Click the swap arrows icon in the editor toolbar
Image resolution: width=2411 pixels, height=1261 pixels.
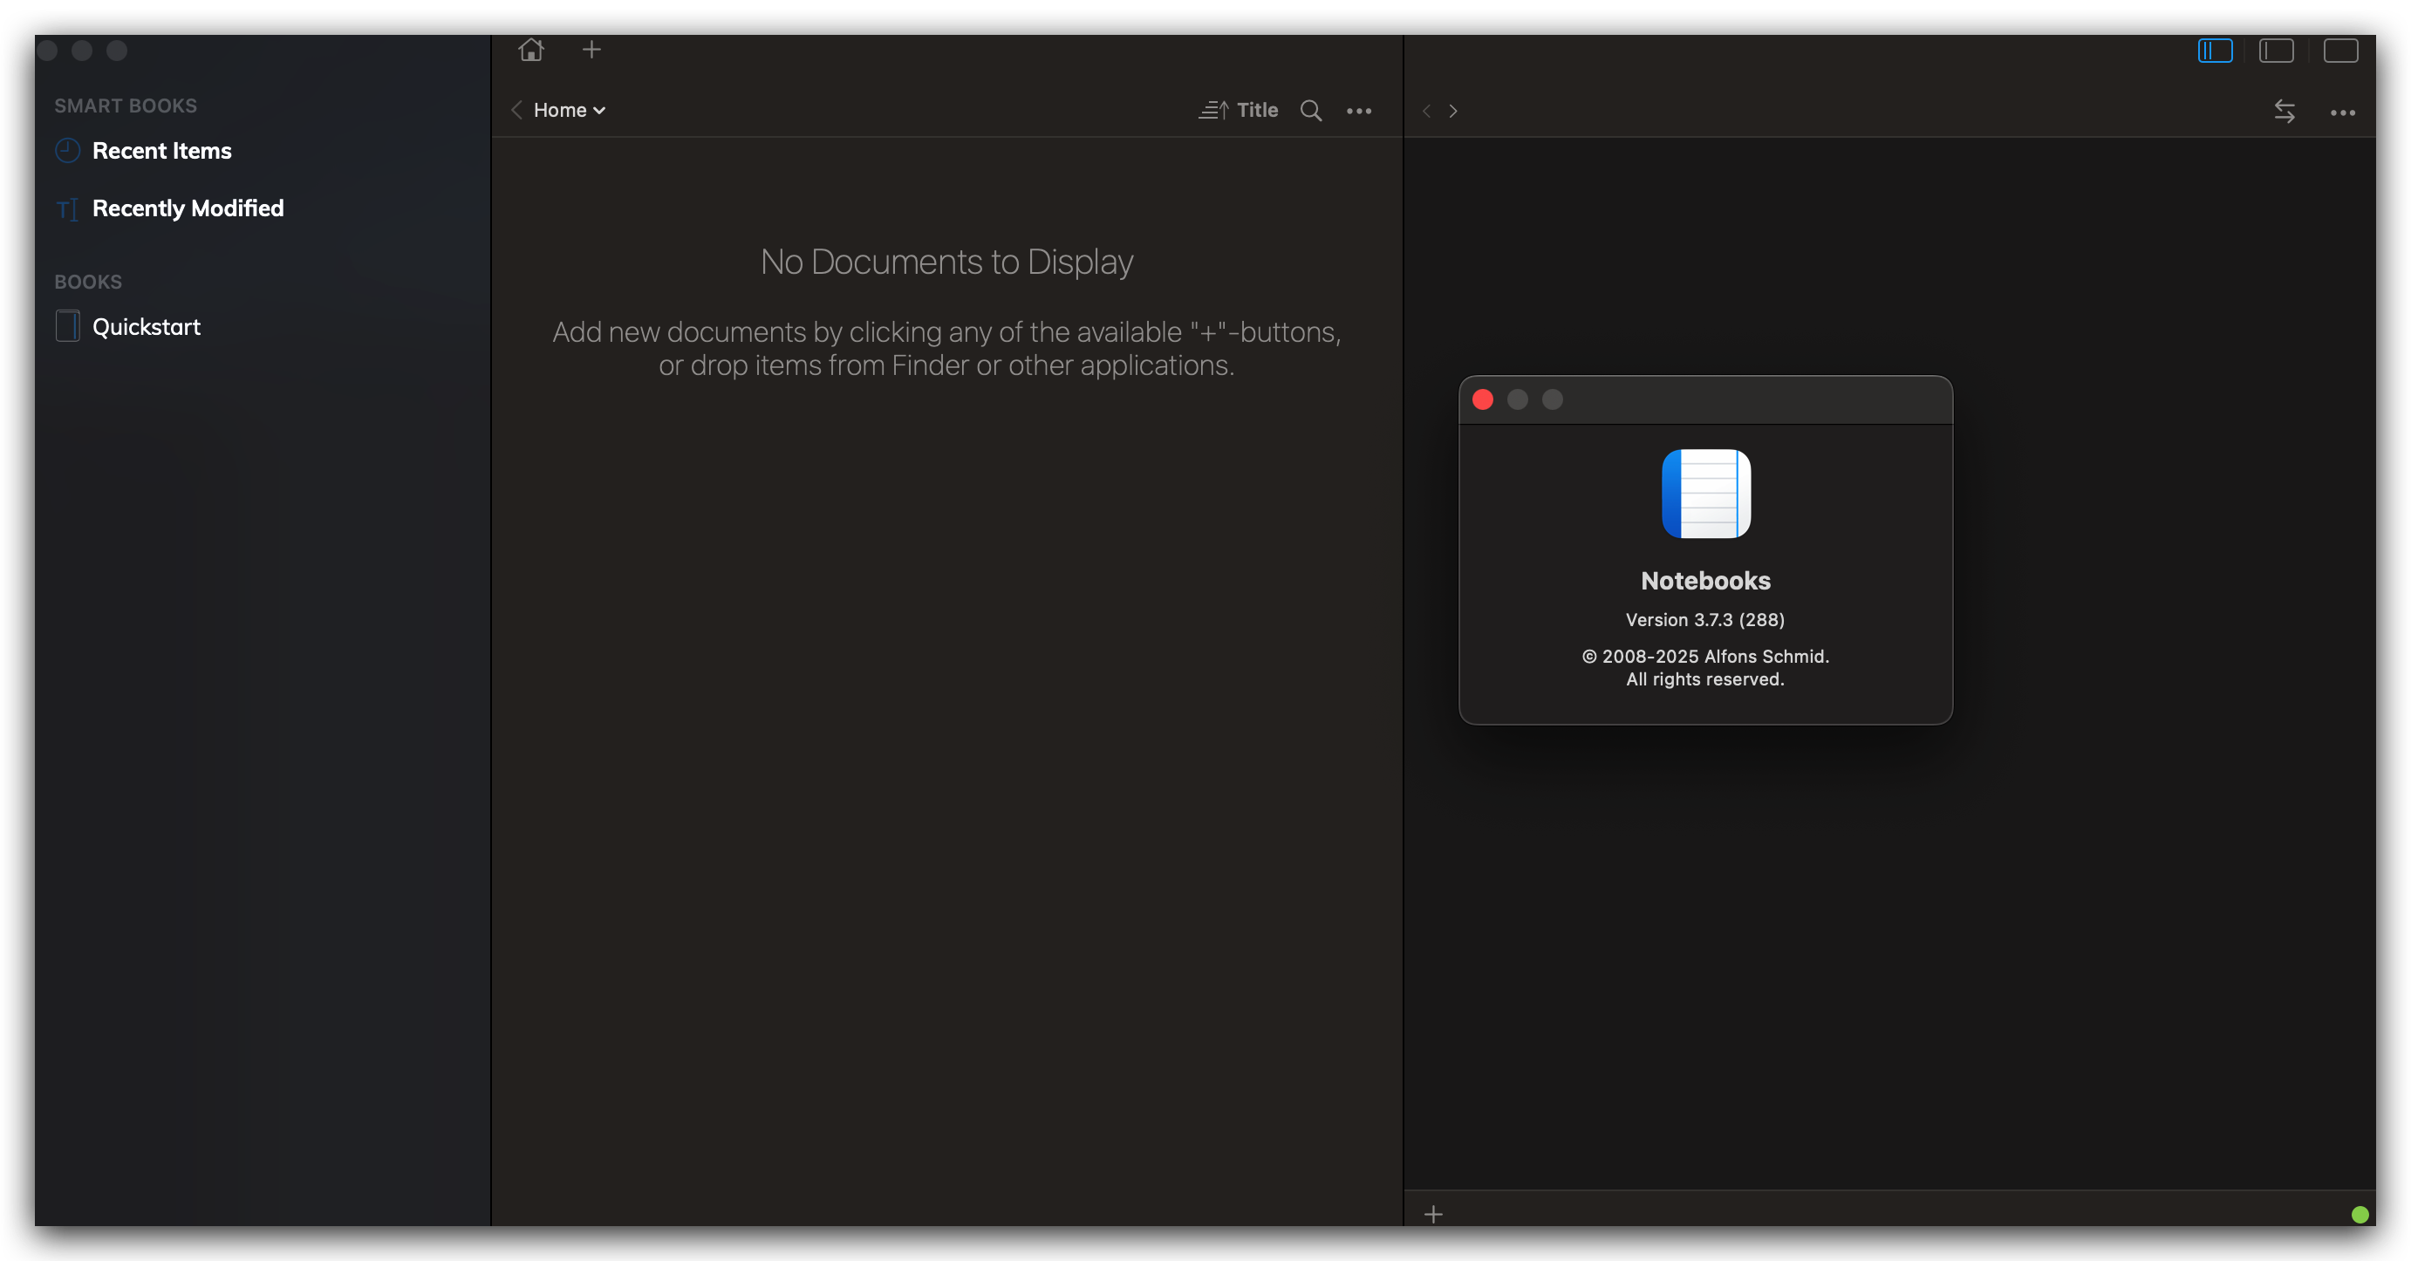tap(2285, 112)
